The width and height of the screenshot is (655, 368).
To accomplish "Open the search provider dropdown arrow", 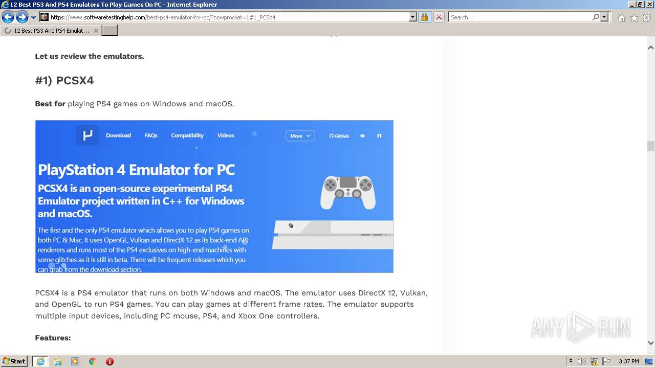I will (604, 17).
